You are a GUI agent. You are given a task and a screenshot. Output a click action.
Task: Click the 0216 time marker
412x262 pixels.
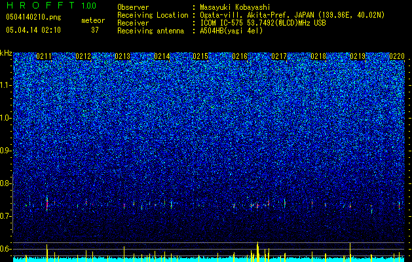pyautogui.click(x=240, y=56)
